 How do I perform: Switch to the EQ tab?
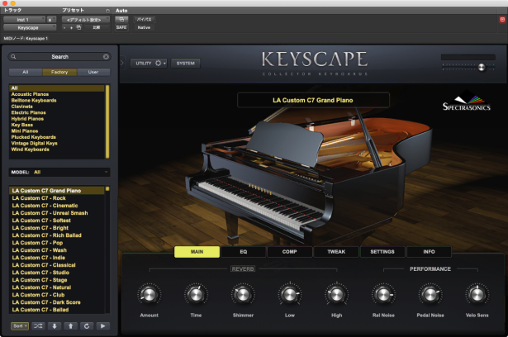tap(243, 252)
